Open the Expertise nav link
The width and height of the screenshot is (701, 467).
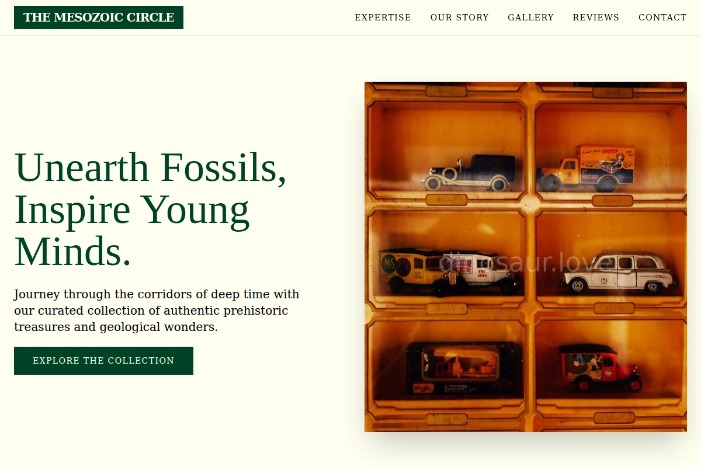(x=383, y=18)
